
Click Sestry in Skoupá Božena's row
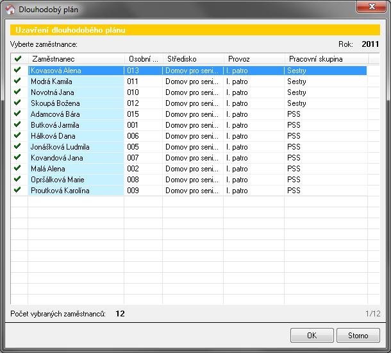tap(297, 103)
